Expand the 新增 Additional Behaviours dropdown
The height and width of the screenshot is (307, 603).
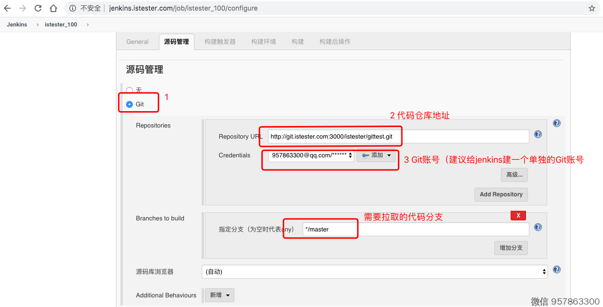coord(220,295)
